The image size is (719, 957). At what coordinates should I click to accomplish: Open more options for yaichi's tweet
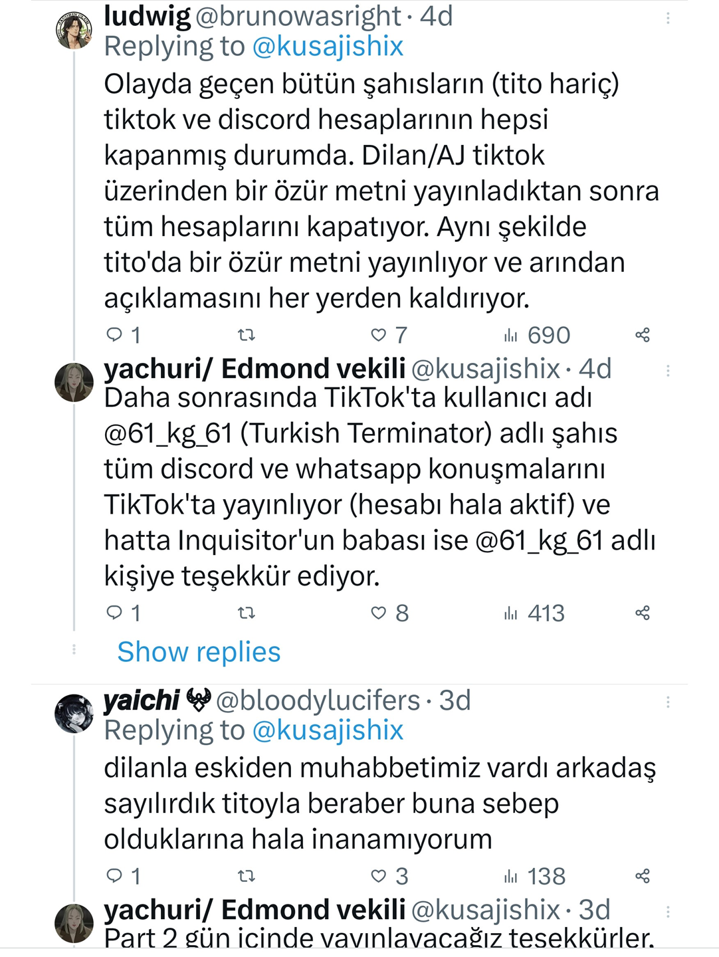(668, 702)
